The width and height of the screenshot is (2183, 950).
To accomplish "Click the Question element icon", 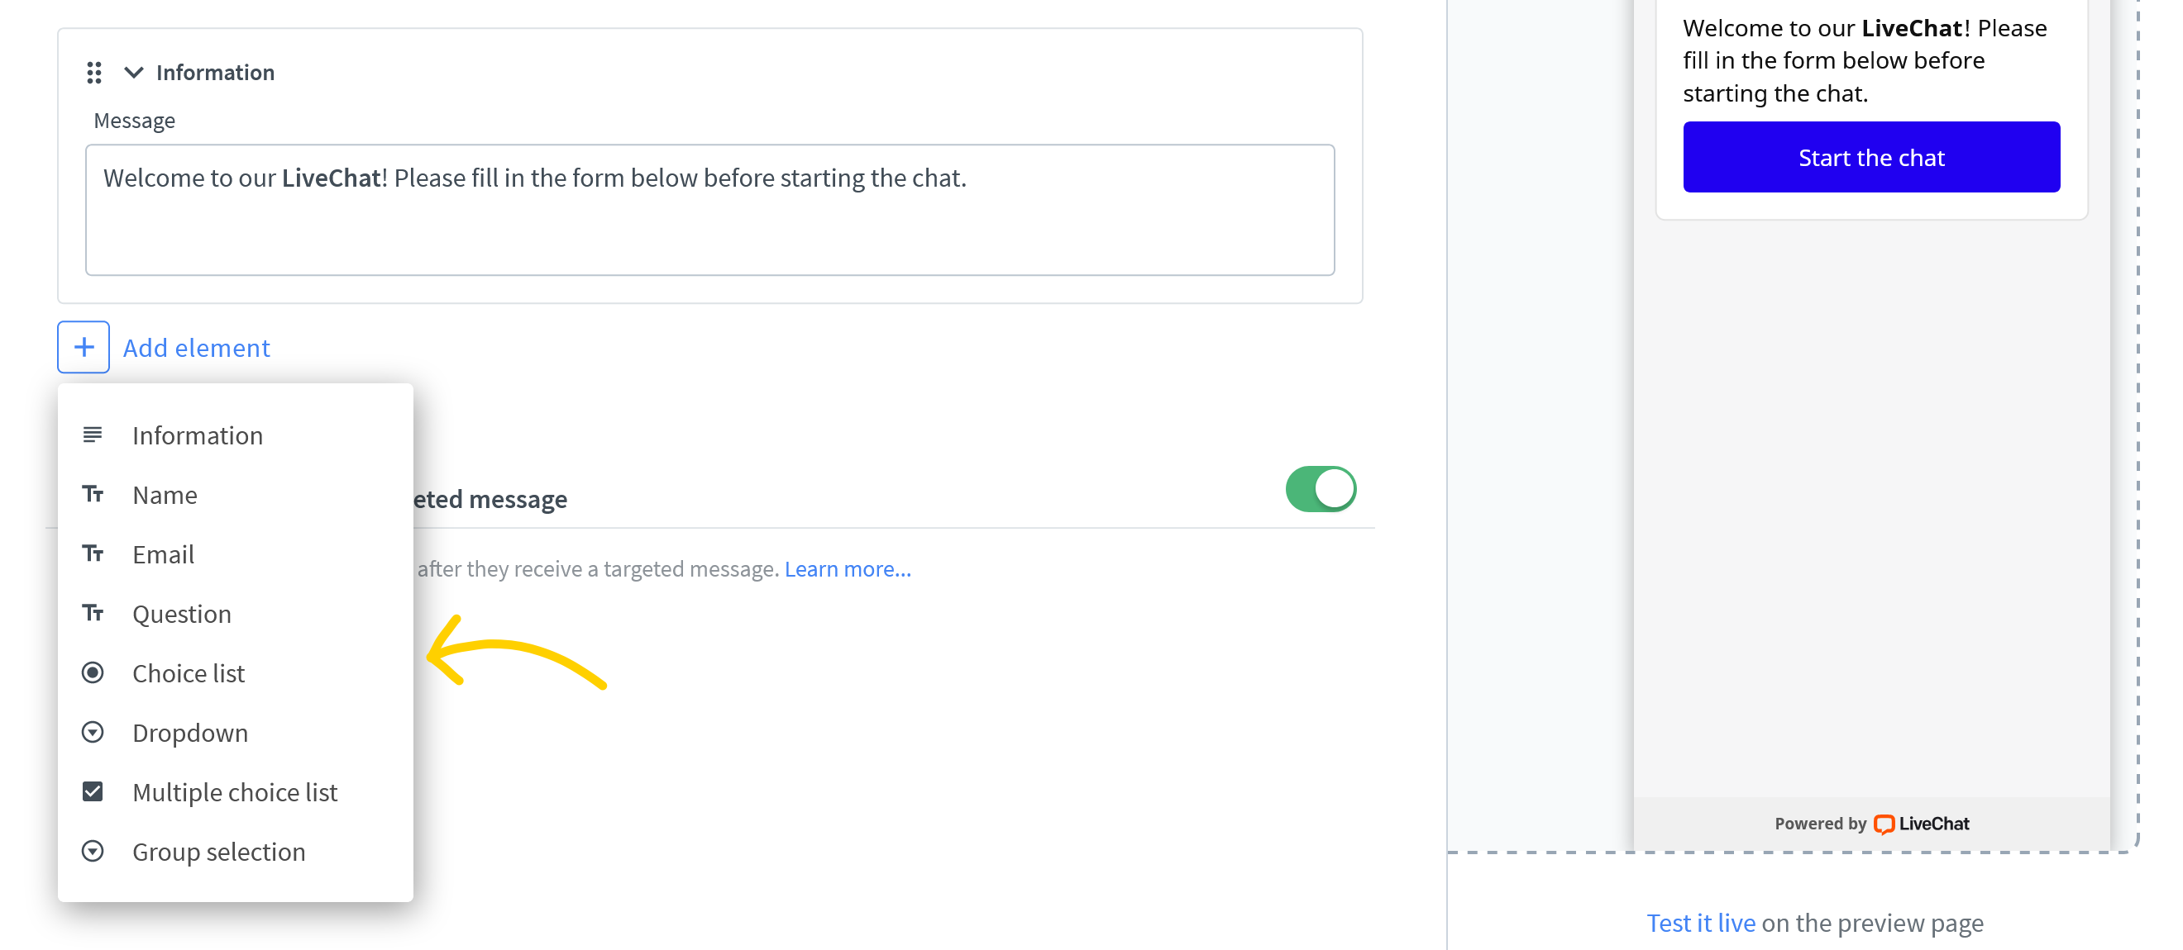I will click(x=94, y=612).
